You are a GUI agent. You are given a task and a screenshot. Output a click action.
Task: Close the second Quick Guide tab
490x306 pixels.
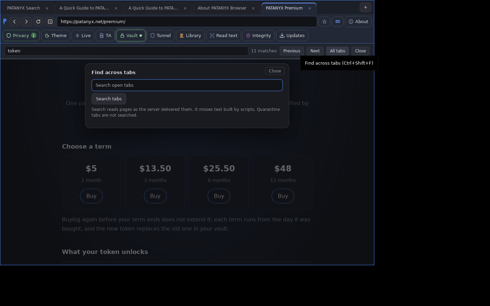tap(185, 8)
